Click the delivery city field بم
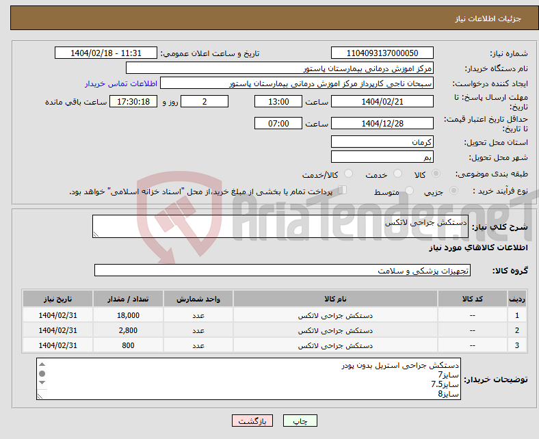This screenshot has width=539, height=439. [x=382, y=157]
